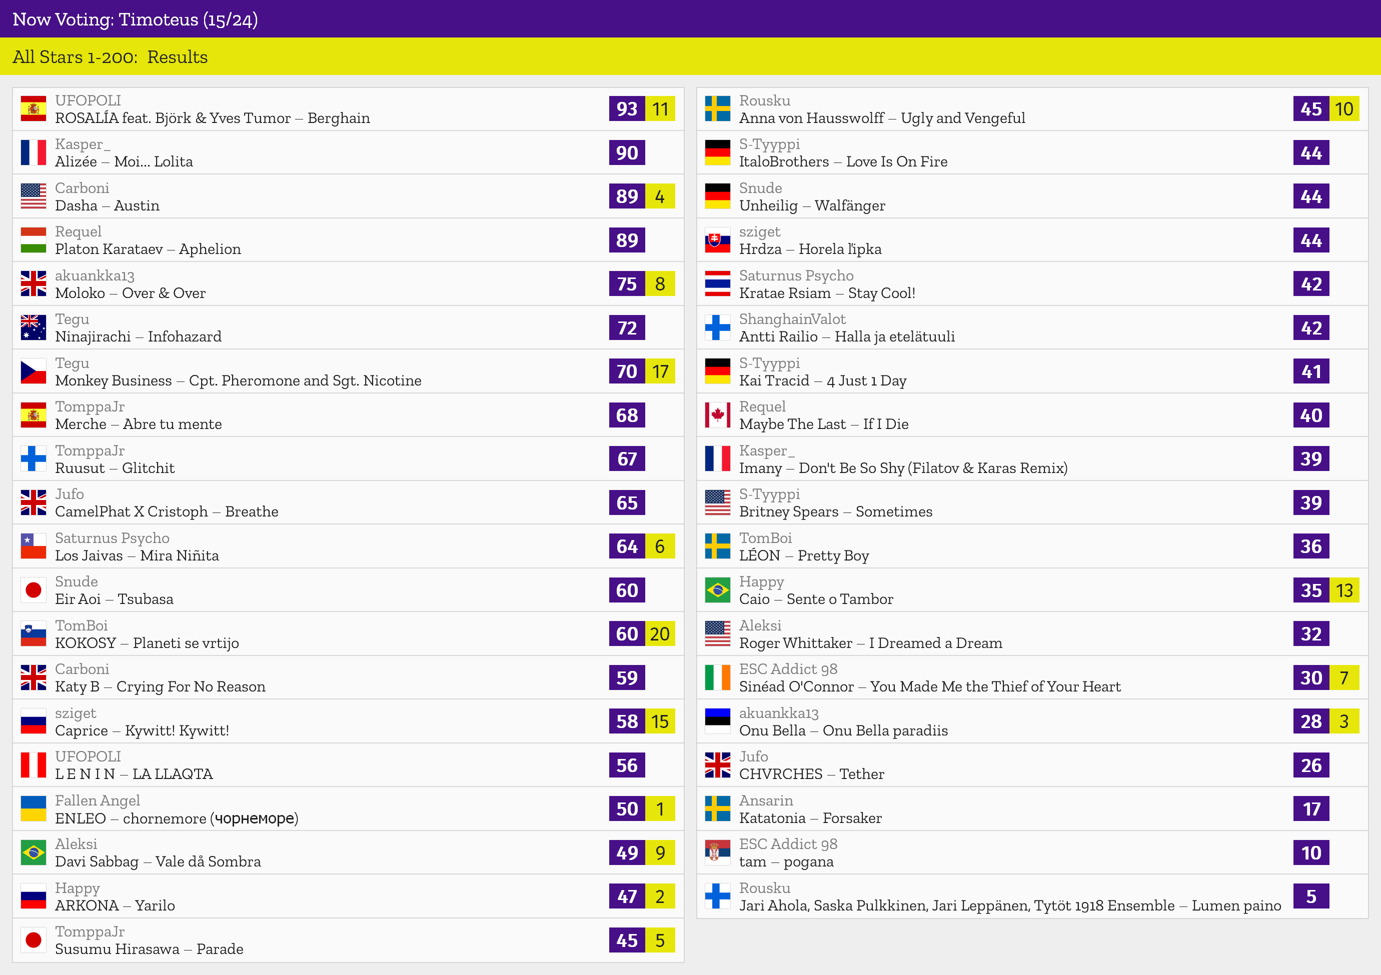This screenshot has height=975, width=1381.
Task: Select the USA flag beside Dasha – Austin
Action: 33,196
